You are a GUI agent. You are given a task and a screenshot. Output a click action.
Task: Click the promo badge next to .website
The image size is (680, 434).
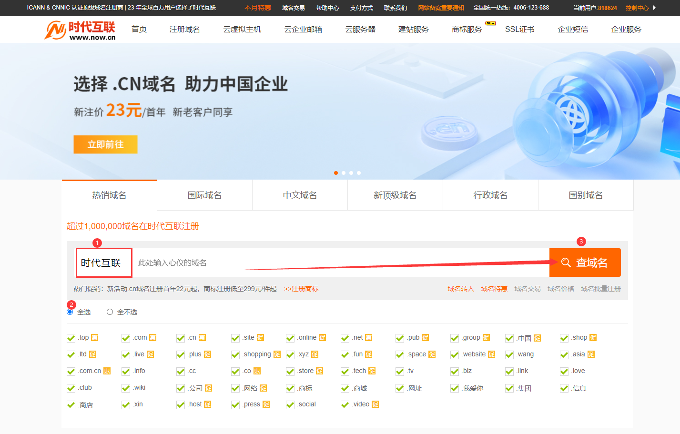(491, 354)
